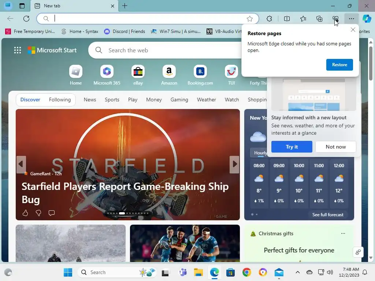The width and height of the screenshot is (375, 281).
Task: Click the browser back arrow
Action: tap(10, 19)
